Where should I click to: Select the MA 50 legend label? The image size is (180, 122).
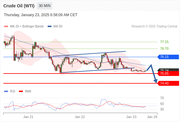click(x=58, y=27)
